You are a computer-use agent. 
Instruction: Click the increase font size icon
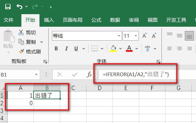144,36
